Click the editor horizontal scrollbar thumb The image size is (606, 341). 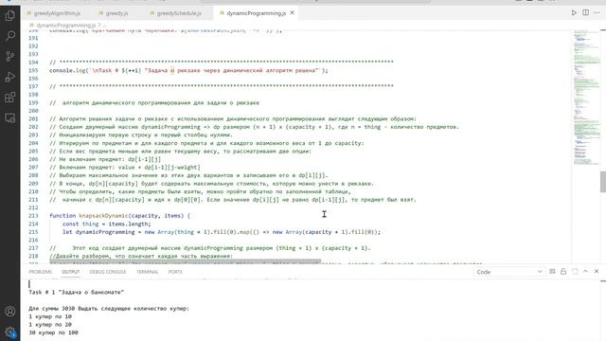pos(186,261)
